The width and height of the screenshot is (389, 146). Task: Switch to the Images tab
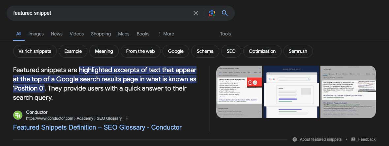tap(36, 34)
